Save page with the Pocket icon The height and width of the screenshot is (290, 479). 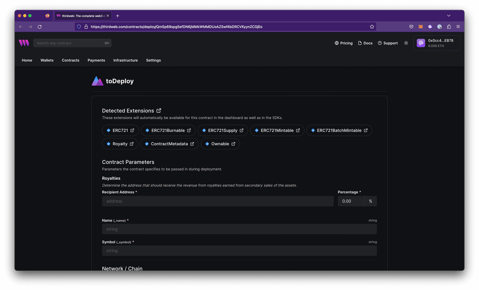[x=411, y=27]
